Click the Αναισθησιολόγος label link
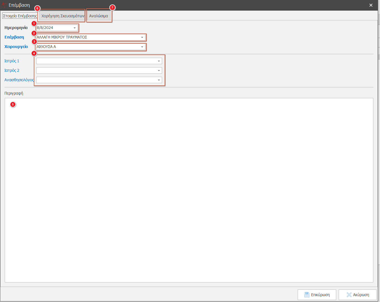The width and height of the screenshot is (380, 302). [x=19, y=80]
